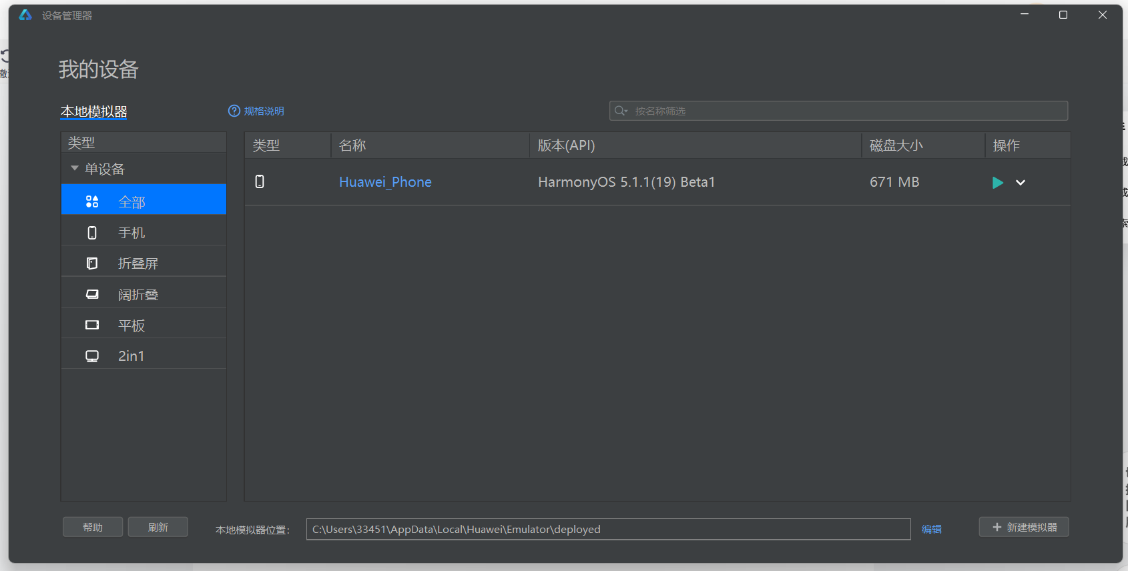
Task: Minimize the 设备管理器 window
Action: (x=1025, y=15)
